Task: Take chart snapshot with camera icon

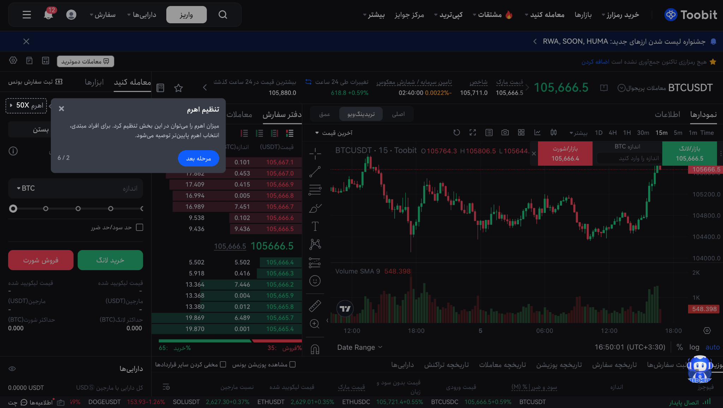Action: click(x=505, y=133)
